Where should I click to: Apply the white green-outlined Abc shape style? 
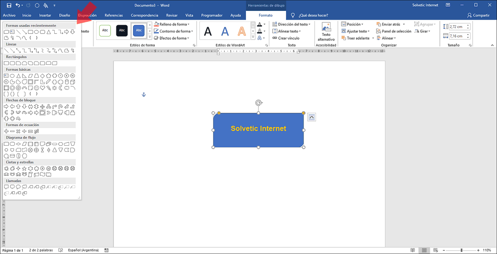coord(105,30)
